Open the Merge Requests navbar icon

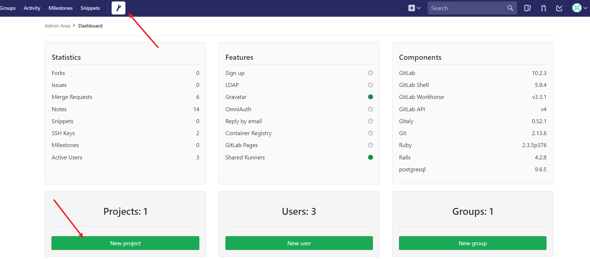click(544, 8)
